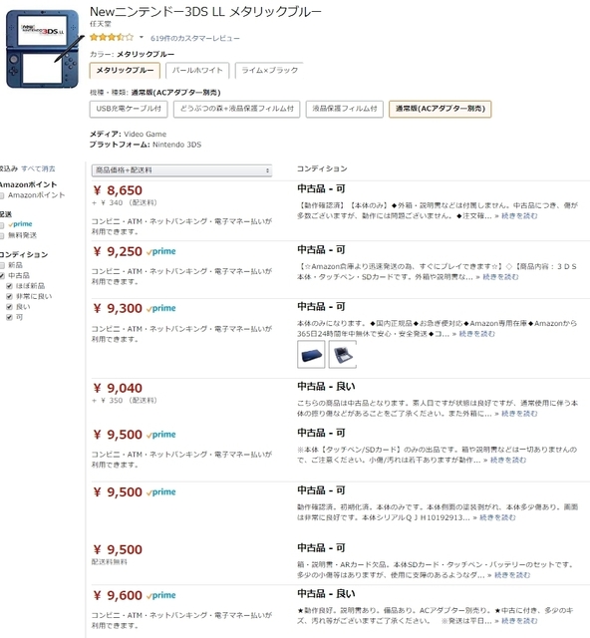
Task: Uncheck the ほぼ新品 checkbox
Action: (9, 286)
